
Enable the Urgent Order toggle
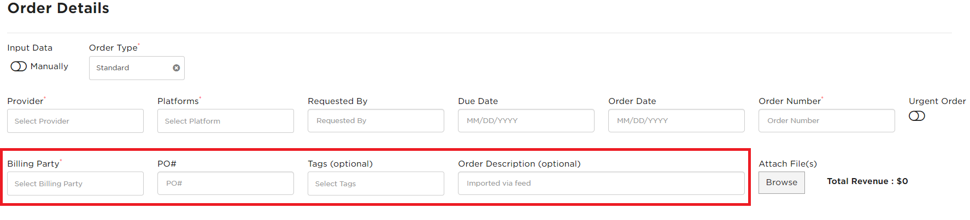pos(916,116)
